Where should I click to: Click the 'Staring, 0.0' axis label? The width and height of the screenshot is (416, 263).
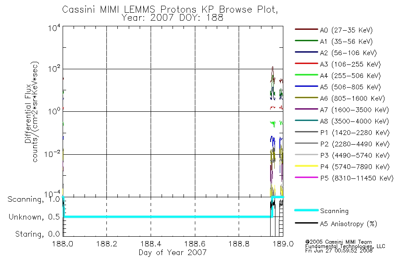(37, 234)
